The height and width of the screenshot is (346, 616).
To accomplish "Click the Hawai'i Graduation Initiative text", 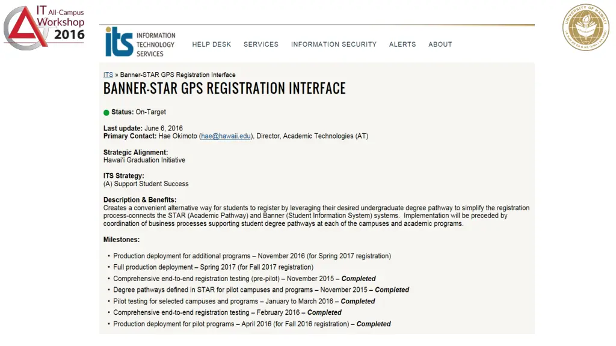I will tap(144, 160).
